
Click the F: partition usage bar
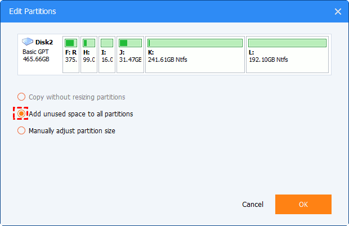pos(70,43)
